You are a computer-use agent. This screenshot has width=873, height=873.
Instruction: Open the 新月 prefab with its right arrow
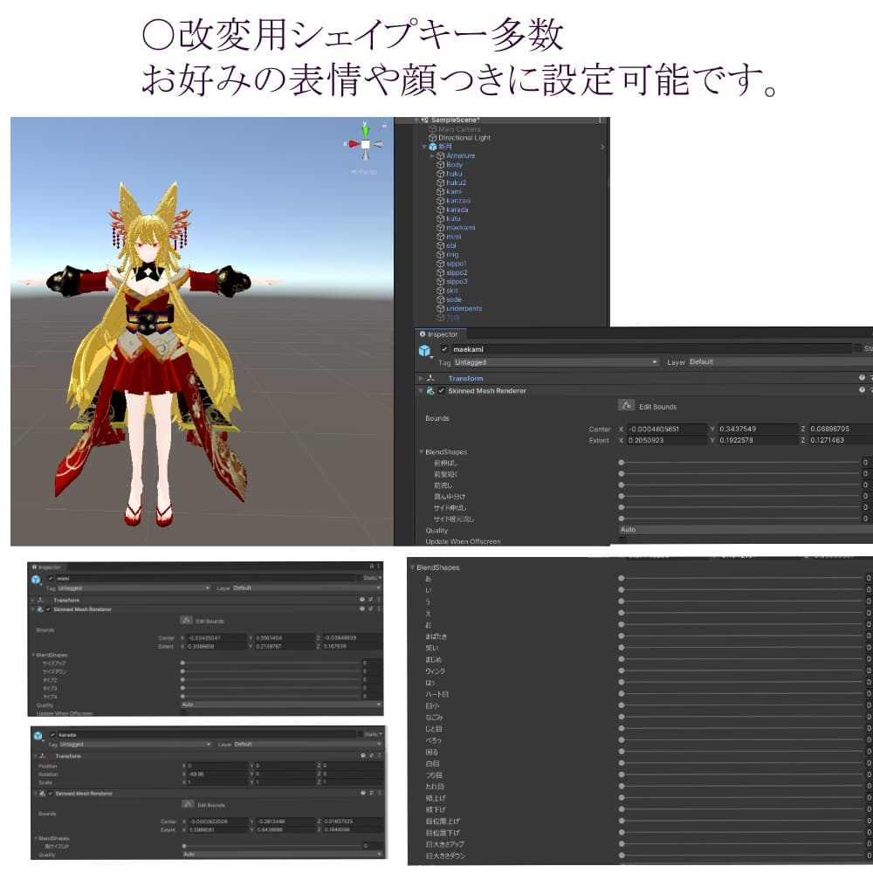coord(602,147)
